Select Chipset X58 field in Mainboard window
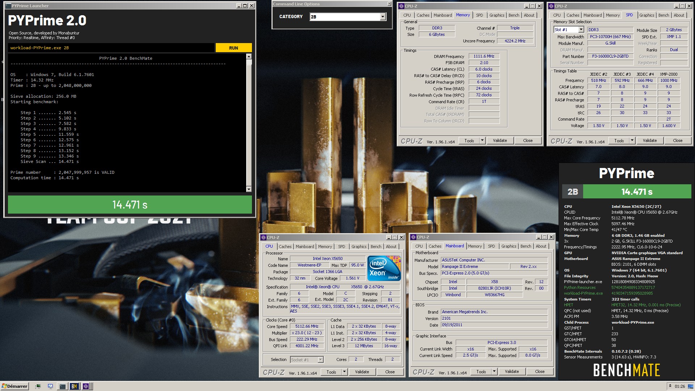Viewport: 695px width, 391px height. pyautogui.click(x=494, y=282)
